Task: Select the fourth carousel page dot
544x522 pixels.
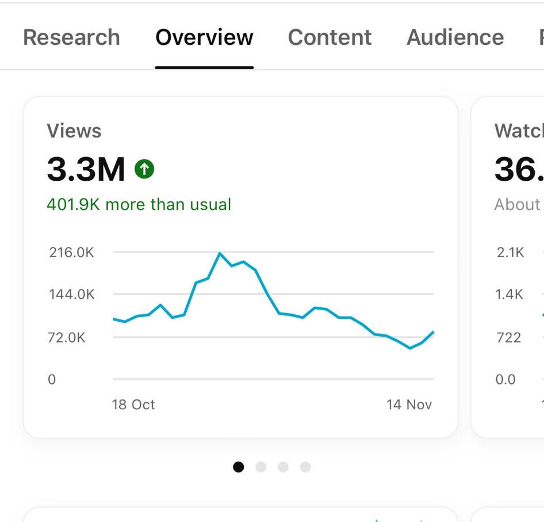Action: [x=305, y=467]
